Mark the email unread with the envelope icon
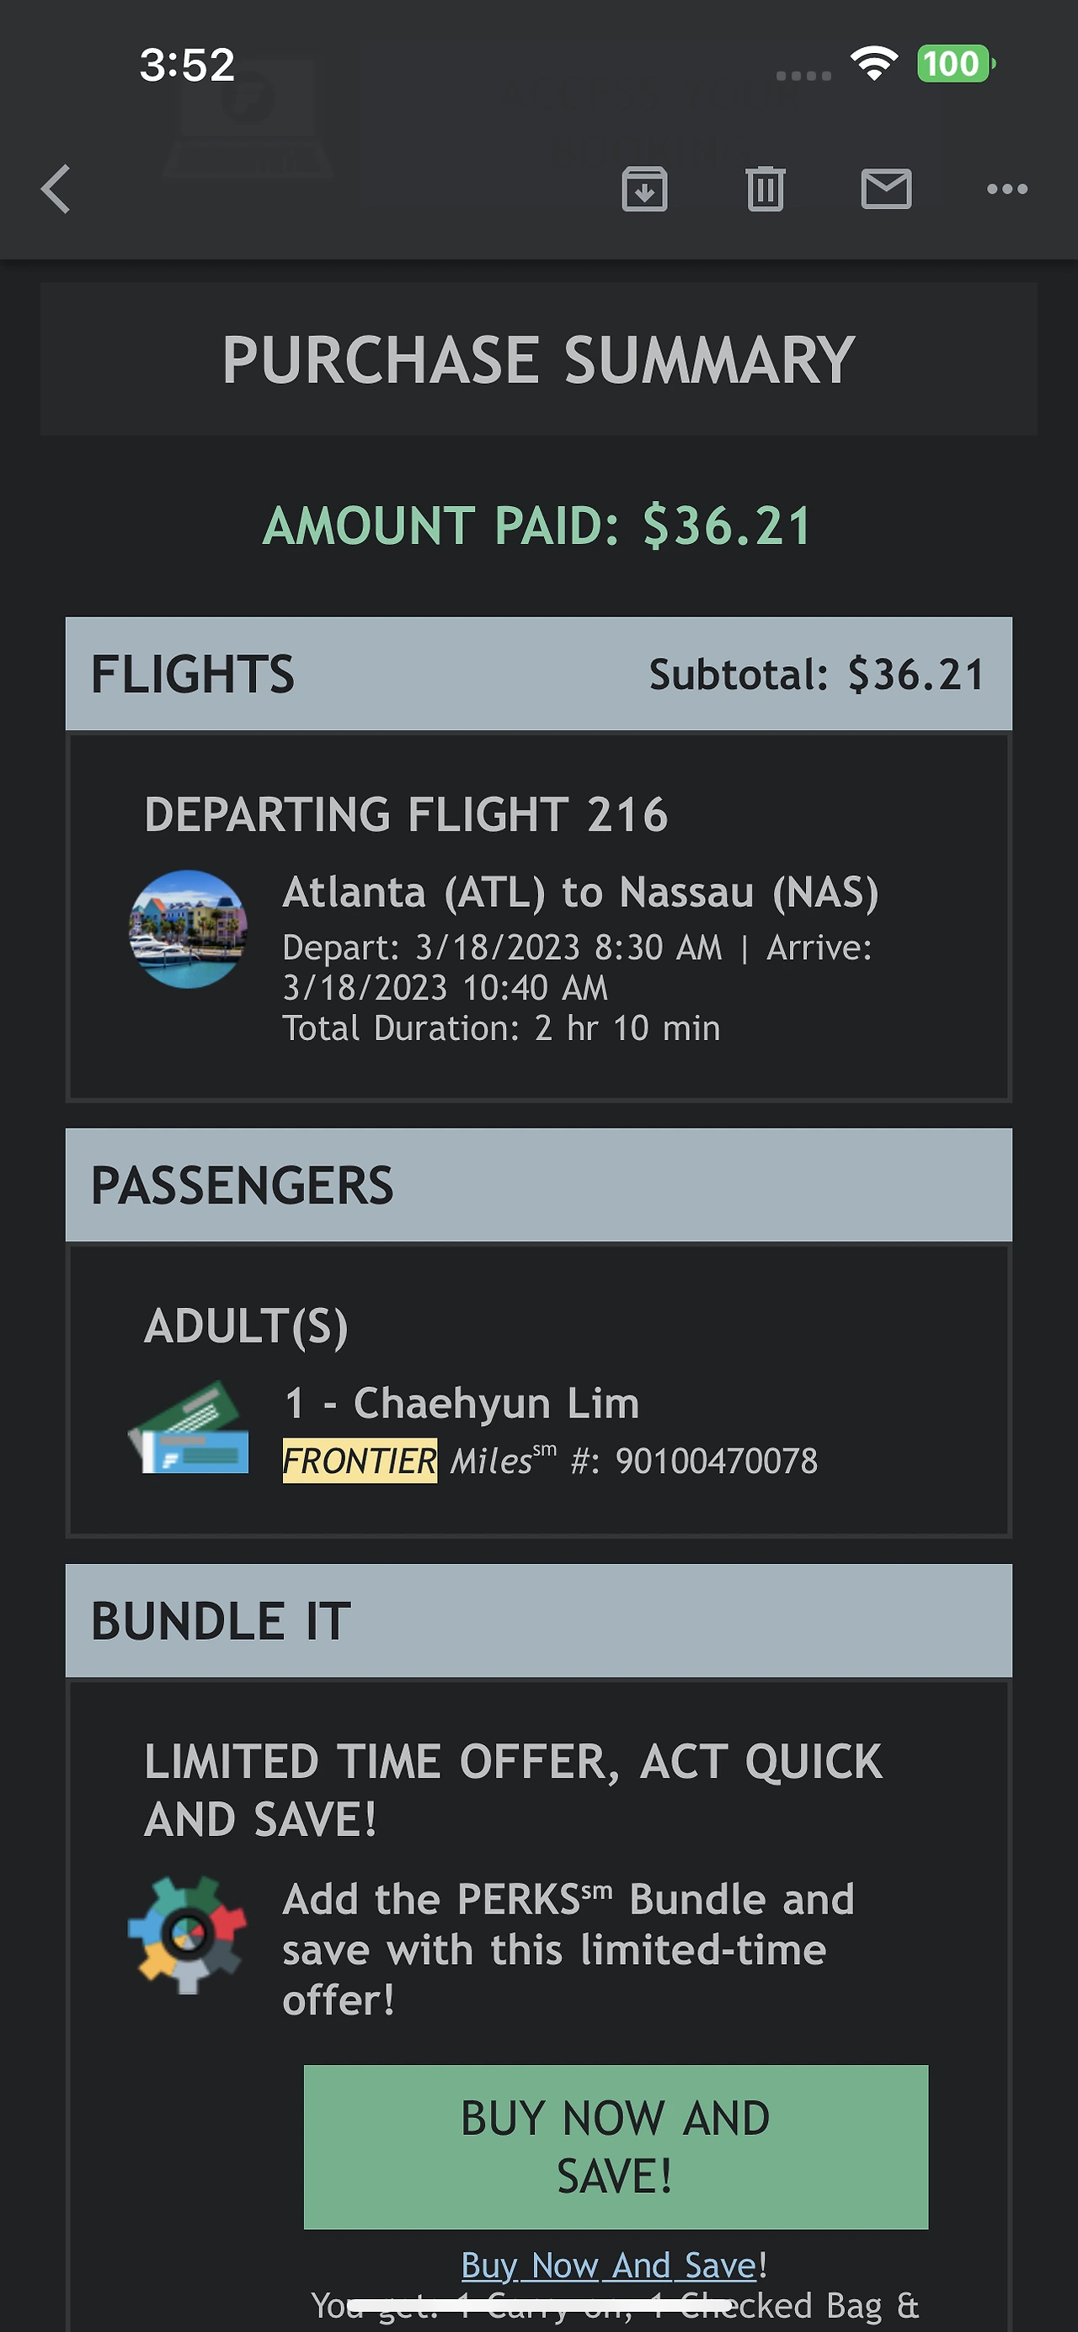 click(x=886, y=189)
